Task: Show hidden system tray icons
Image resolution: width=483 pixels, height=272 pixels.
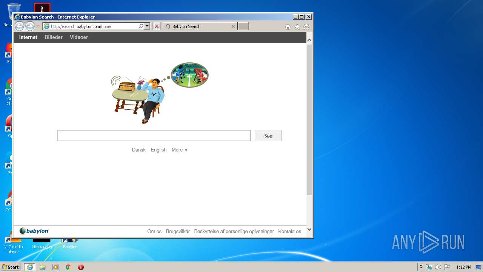Action: pyautogui.click(x=421, y=267)
